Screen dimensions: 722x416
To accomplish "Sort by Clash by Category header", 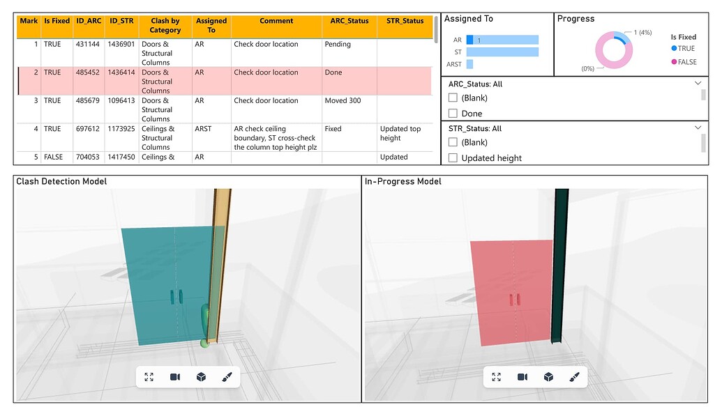I will pyautogui.click(x=165, y=26).
